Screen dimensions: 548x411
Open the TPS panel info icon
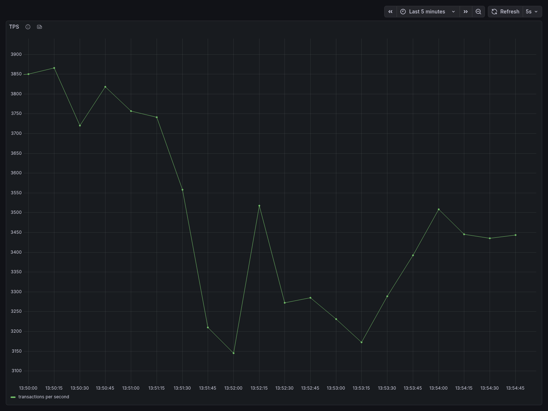(28, 27)
